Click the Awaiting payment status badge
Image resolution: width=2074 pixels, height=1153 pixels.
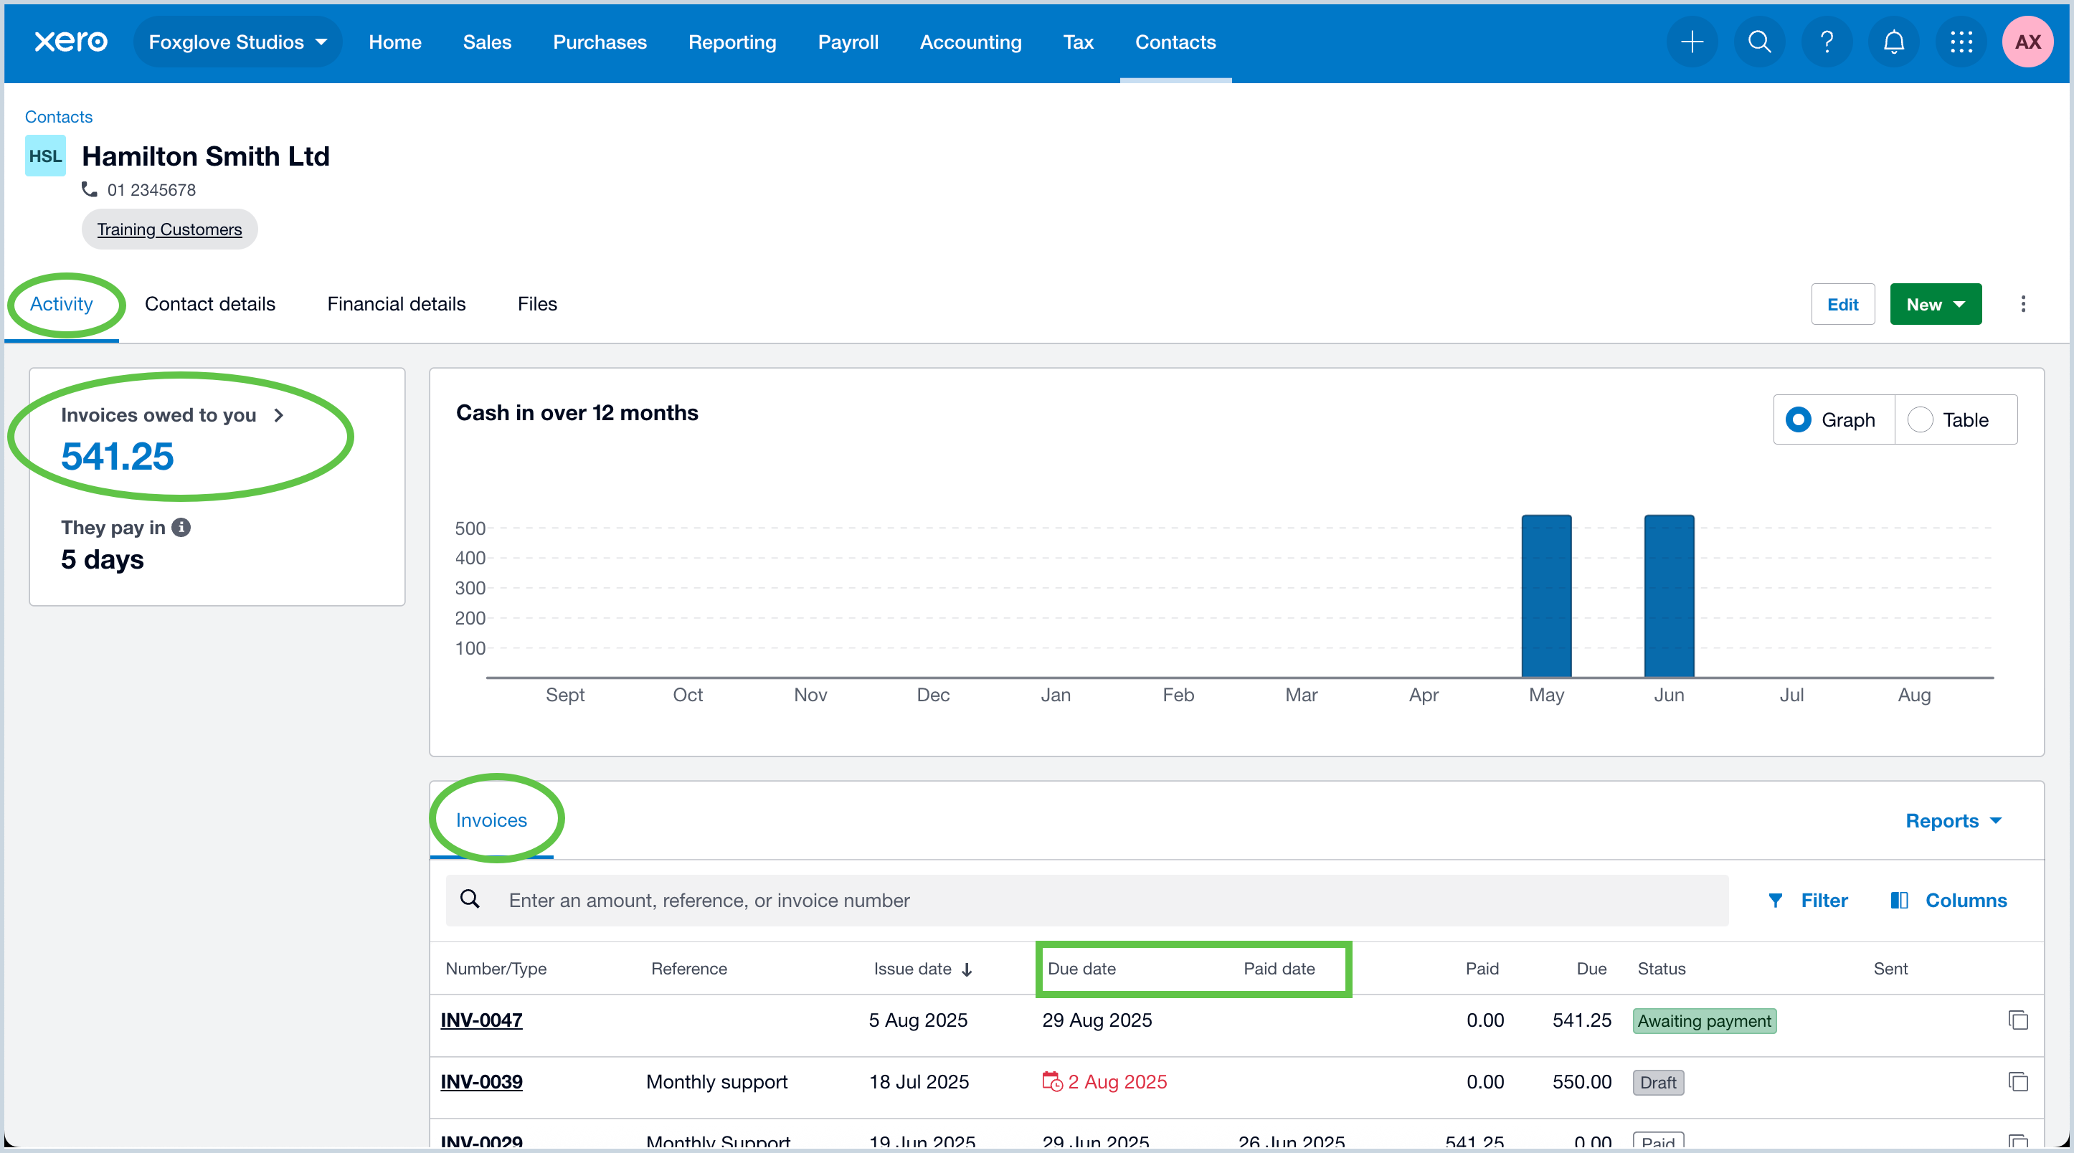1705,1021
